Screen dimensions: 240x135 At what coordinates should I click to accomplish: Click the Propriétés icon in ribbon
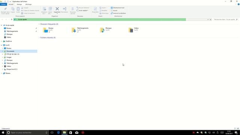click(x=95, y=9)
